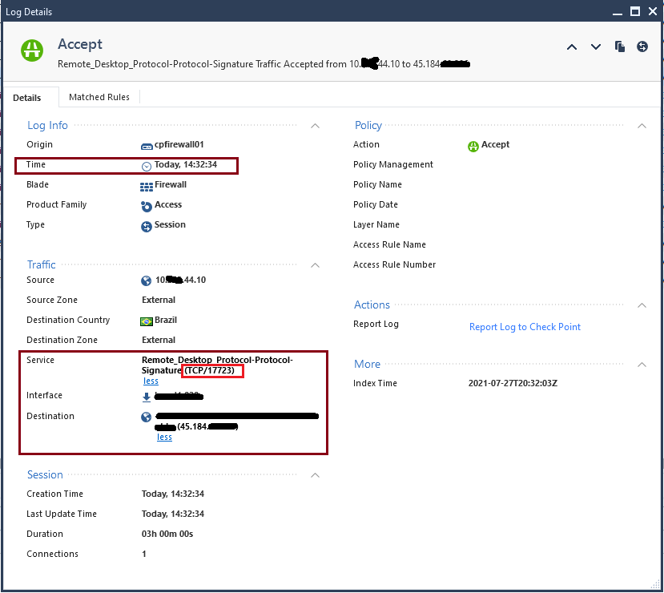Click the clock icon beside Time
This screenshot has width=664, height=593.
coord(147,166)
